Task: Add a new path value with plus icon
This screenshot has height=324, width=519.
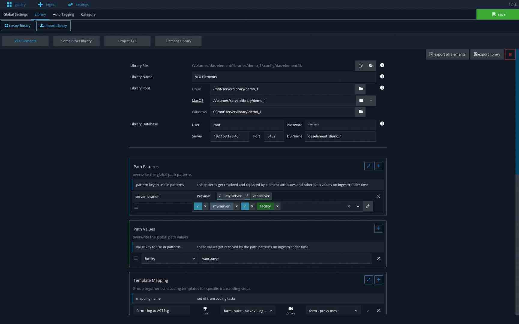Action: click(379, 228)
